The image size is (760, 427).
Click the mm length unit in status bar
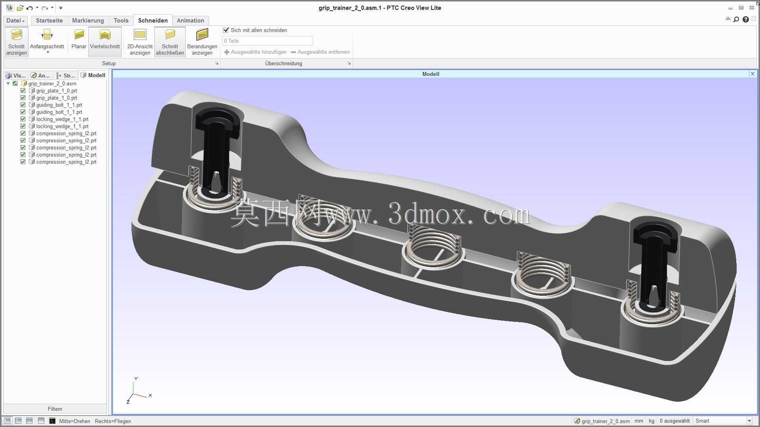(x=639, y=421)
